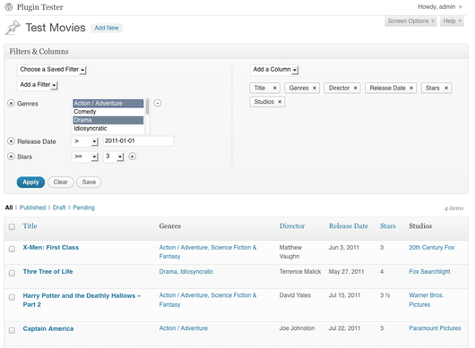Click the Apply button
Image resolution: width=475 pixels, height=348 pixels.
pos(30,182)
